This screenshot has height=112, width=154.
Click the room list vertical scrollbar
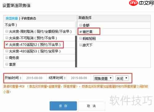76,51
